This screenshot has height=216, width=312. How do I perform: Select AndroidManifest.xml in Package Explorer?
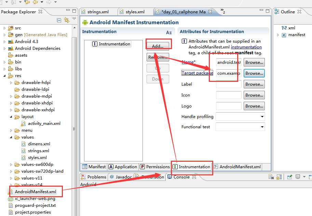coord(32,192)
